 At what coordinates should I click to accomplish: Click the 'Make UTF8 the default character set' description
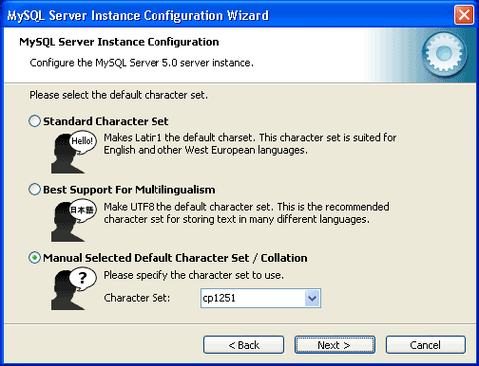pos(246,212)
